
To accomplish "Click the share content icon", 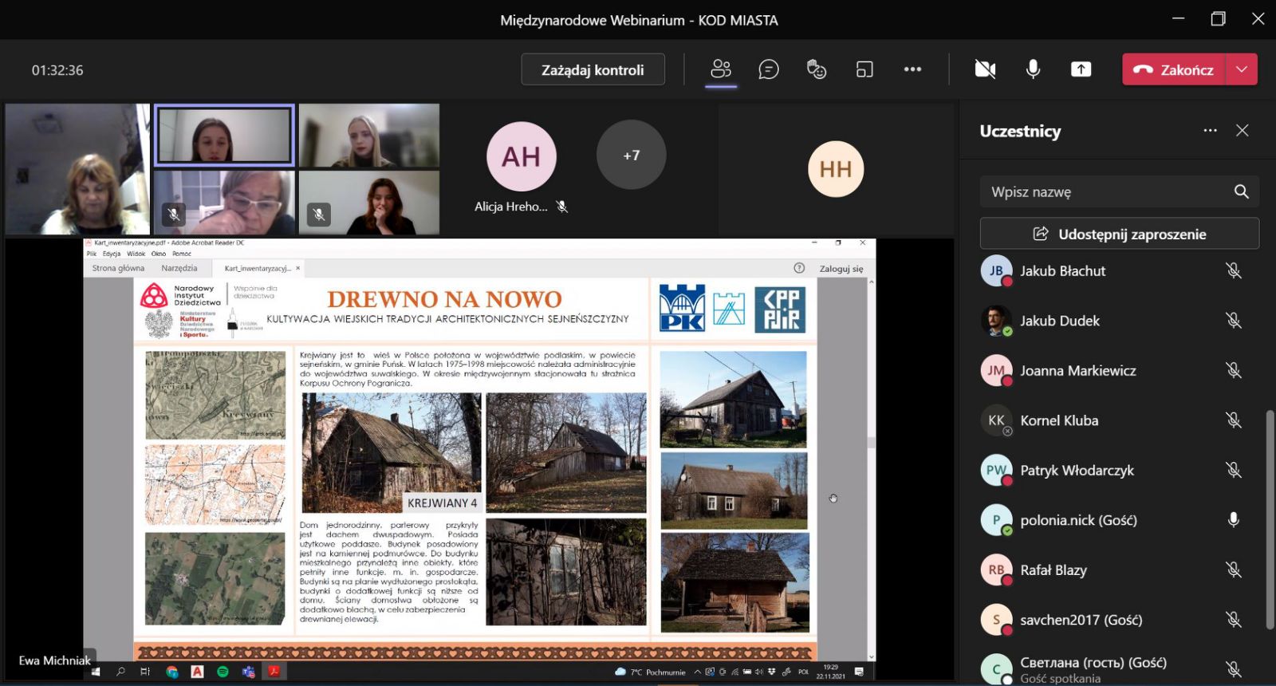I will click(x=1081, y=69).
